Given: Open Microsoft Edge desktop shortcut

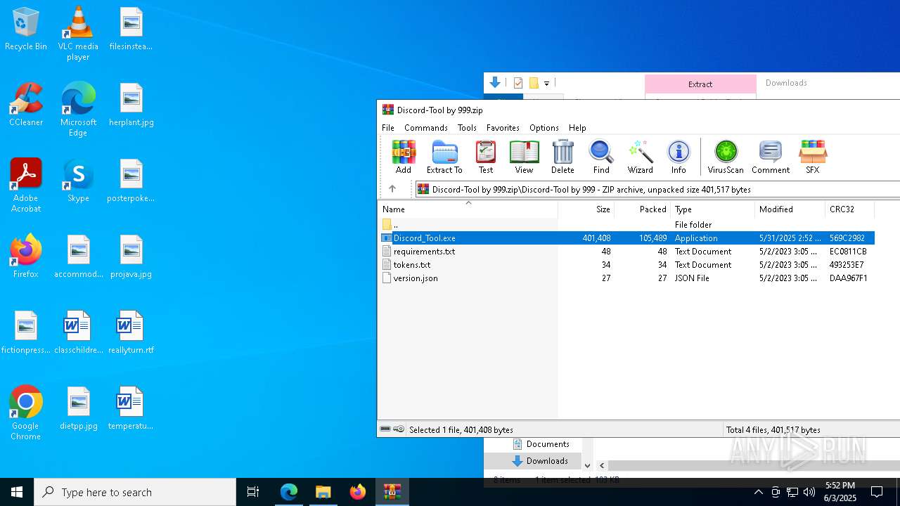Looking at the screenshot, I should (78, 110).
